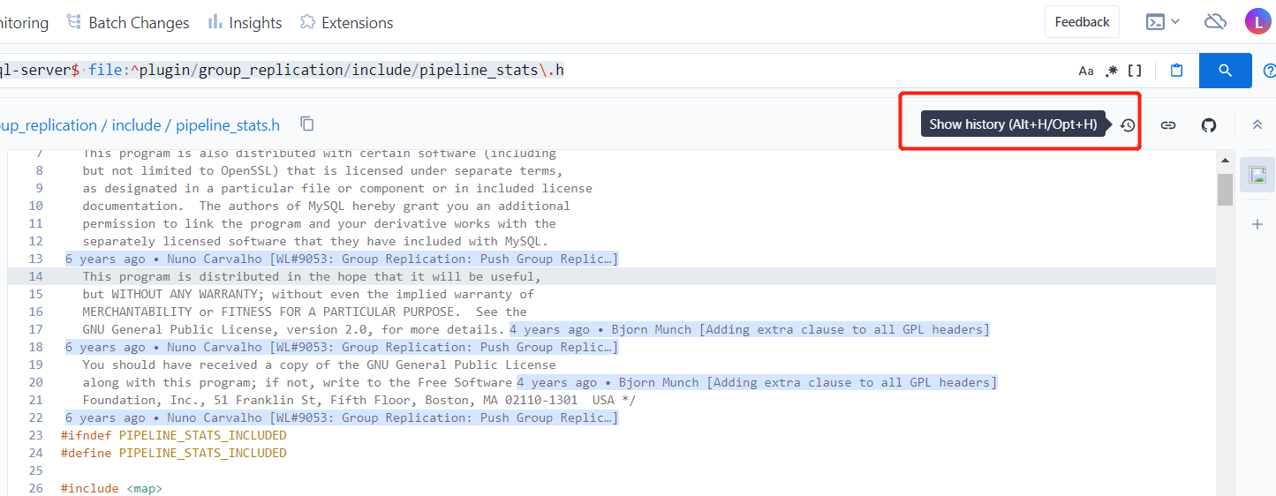Click the Show history clock icon
The width and height of the screenshot is (1276, 496).
pos(1128,125)
